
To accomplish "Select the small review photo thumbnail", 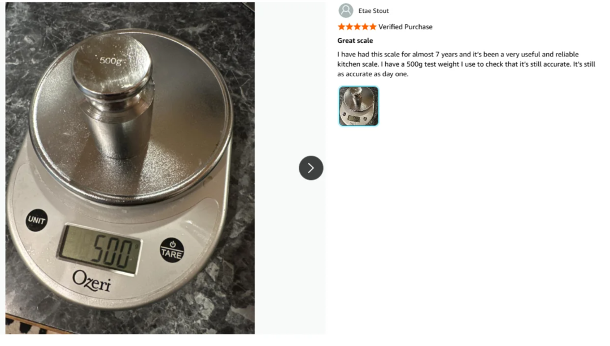I will (359, 106).
